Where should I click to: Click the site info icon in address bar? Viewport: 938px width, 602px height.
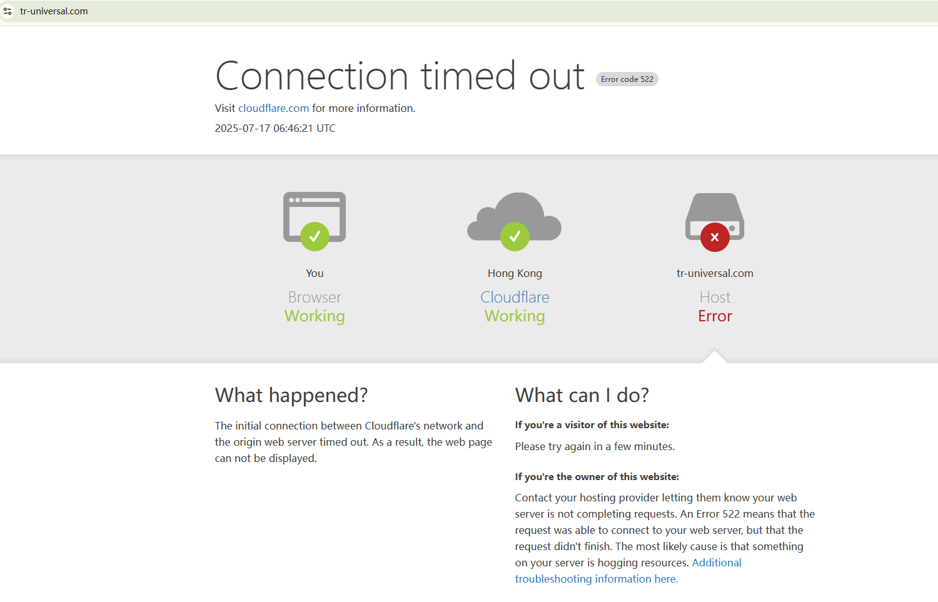coord(8,11)
